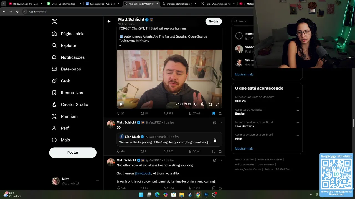The width and height of the screenshot is (355, 199).
Task: Open more options for Tele Santana trend
Action: click(x=297, y=123)
